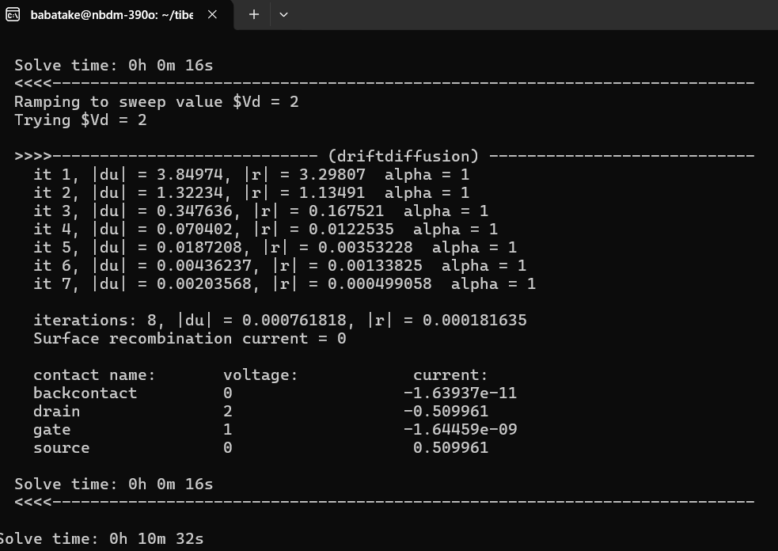This screenshot has height=551, width=778.
Task: Open a new terminal tab with plus
Action: [x=253, y=15]
